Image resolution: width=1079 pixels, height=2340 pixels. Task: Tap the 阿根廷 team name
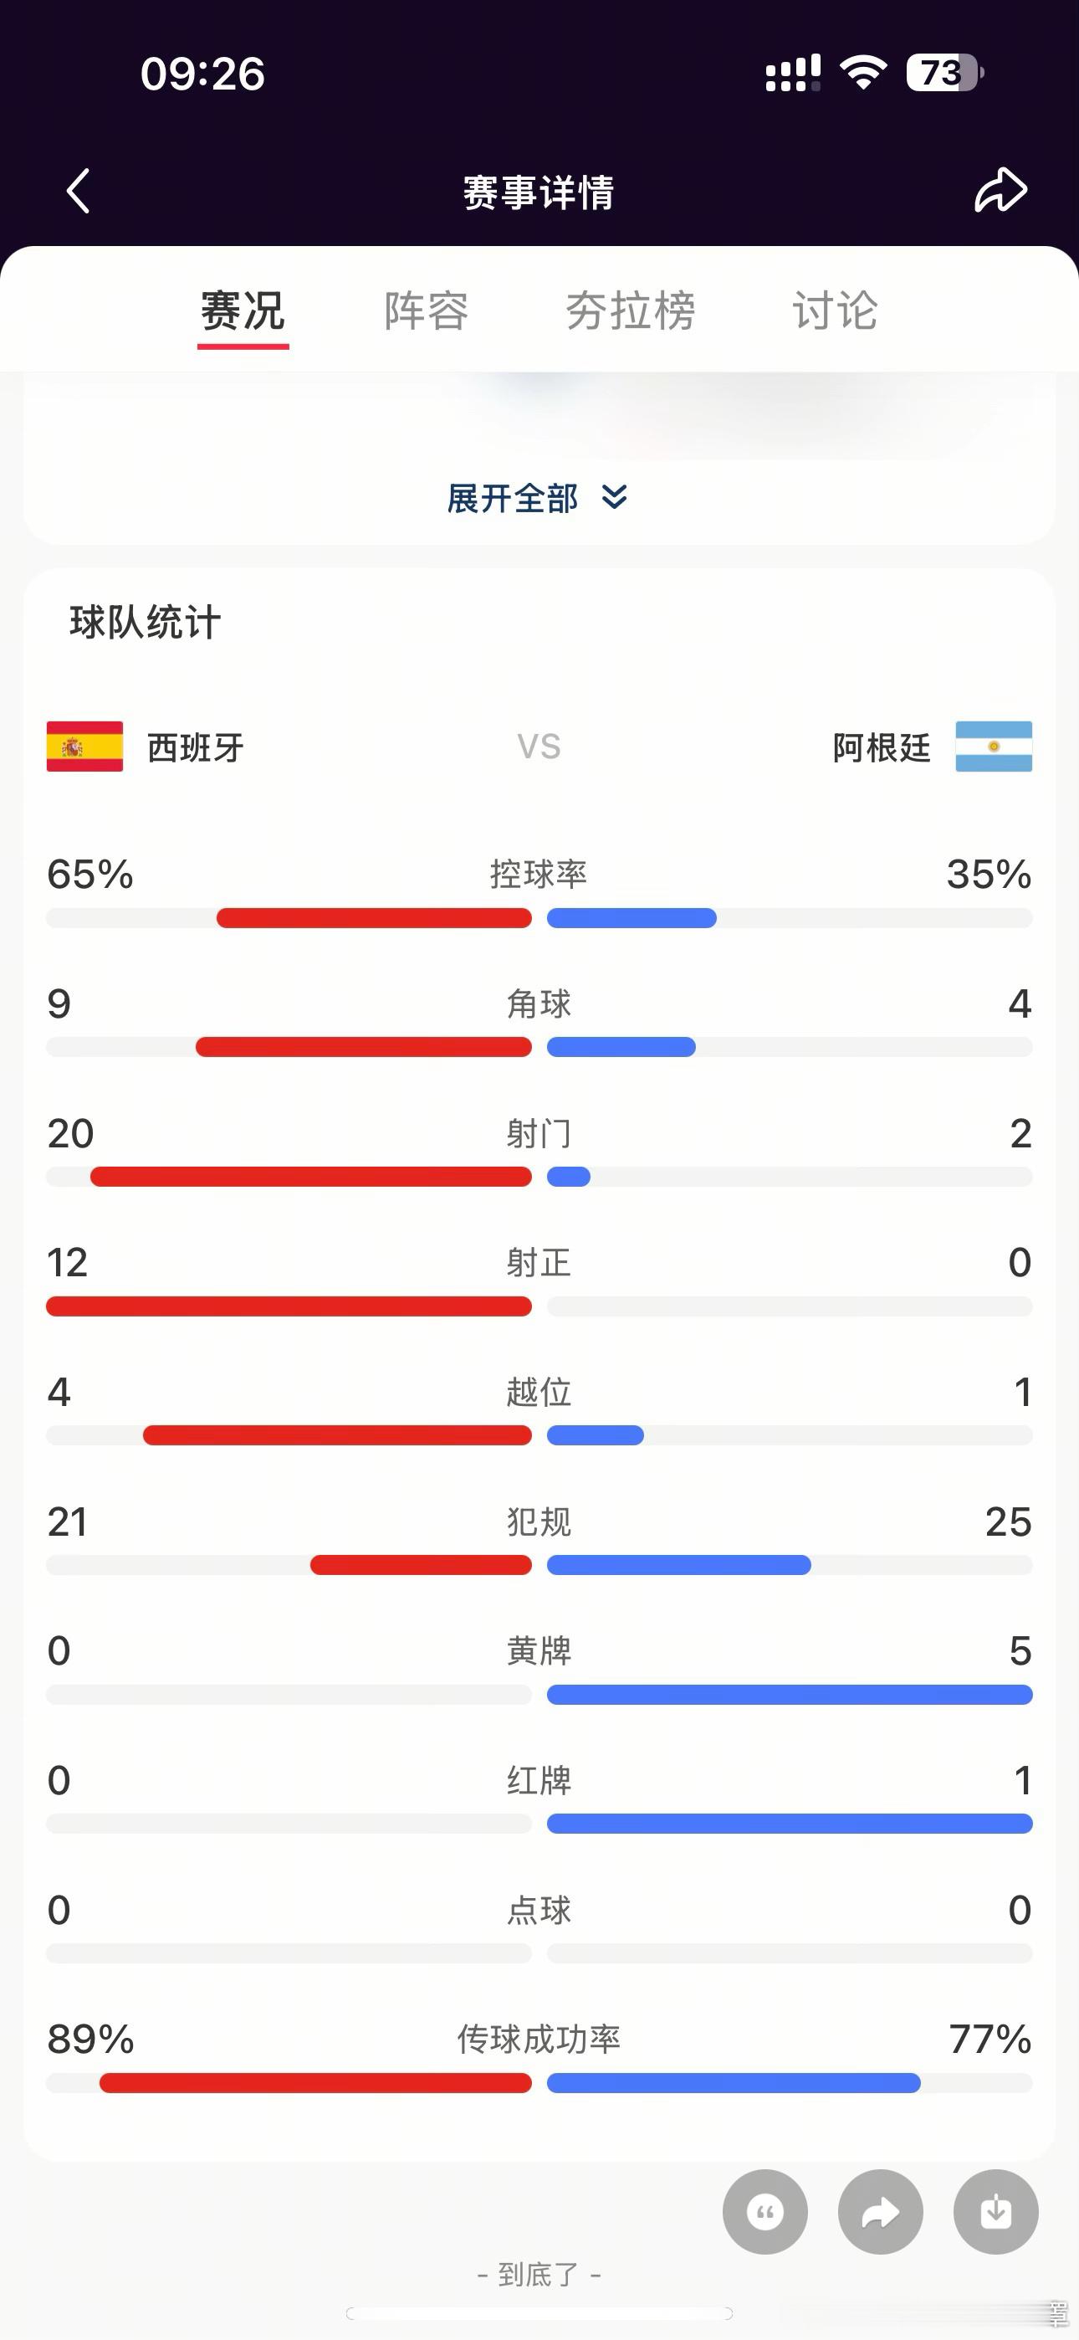tap(881, 747)
